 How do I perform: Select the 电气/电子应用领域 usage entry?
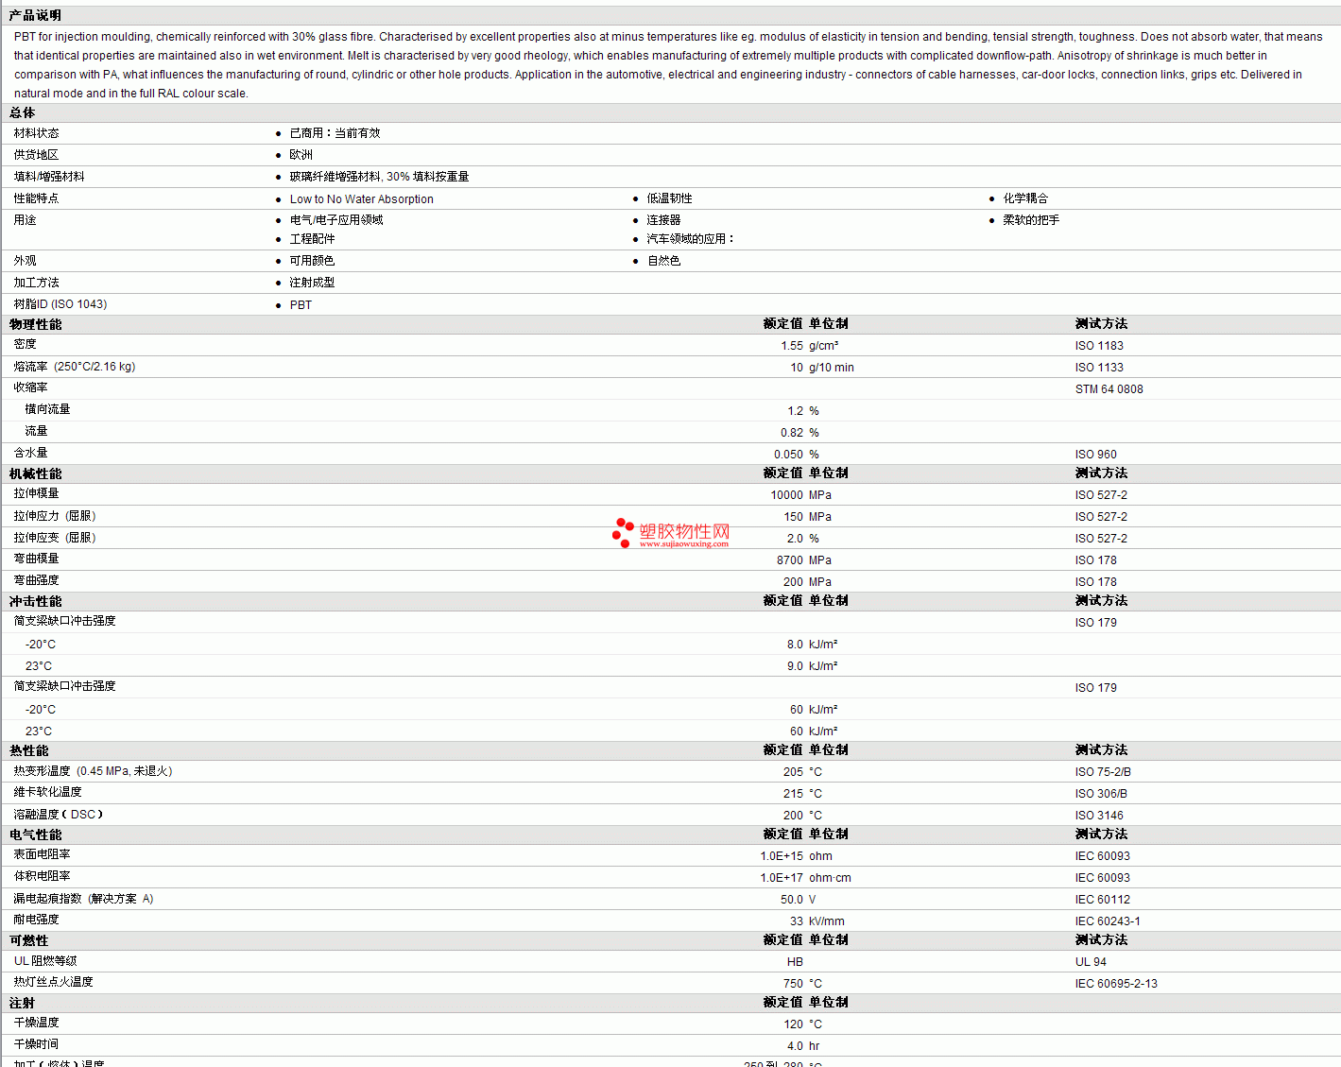tap(335, 220)
